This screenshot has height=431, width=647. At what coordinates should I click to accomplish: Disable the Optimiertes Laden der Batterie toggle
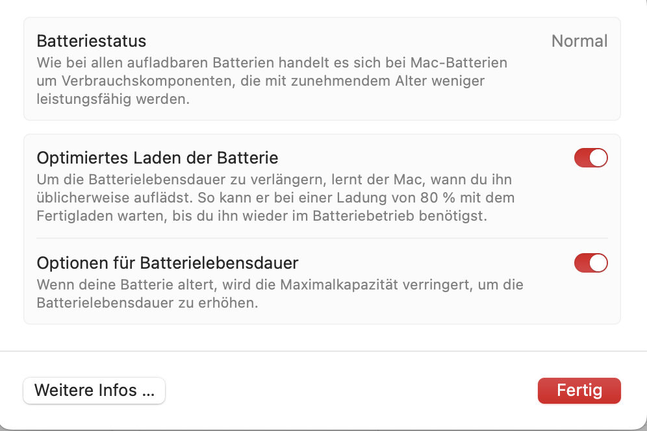(x=590, y=158)
